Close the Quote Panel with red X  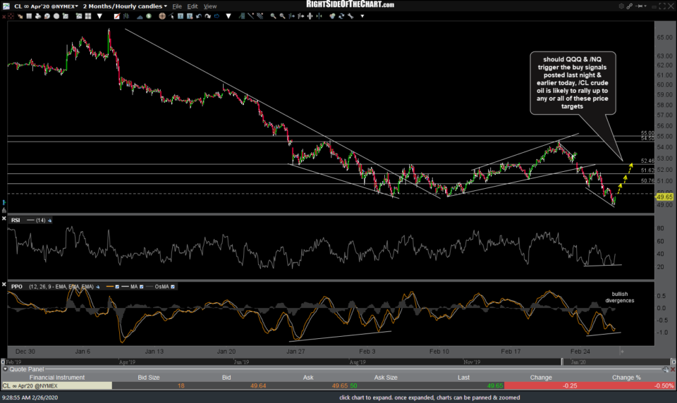[671, 368]
